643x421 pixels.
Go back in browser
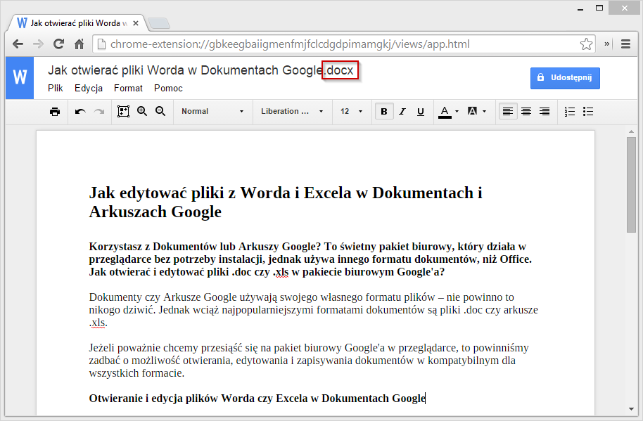18,44
